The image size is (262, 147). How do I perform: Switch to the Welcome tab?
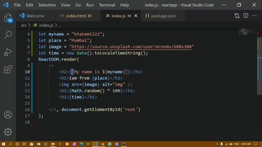35,16
